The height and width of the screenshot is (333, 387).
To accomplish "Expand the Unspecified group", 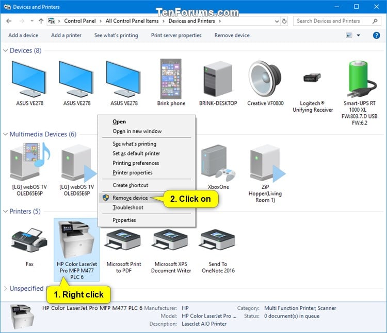I will (x=5, y=288).
